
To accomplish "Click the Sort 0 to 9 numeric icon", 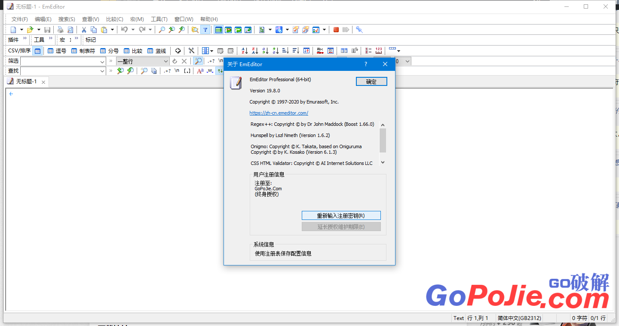I will tap(265, 51).
